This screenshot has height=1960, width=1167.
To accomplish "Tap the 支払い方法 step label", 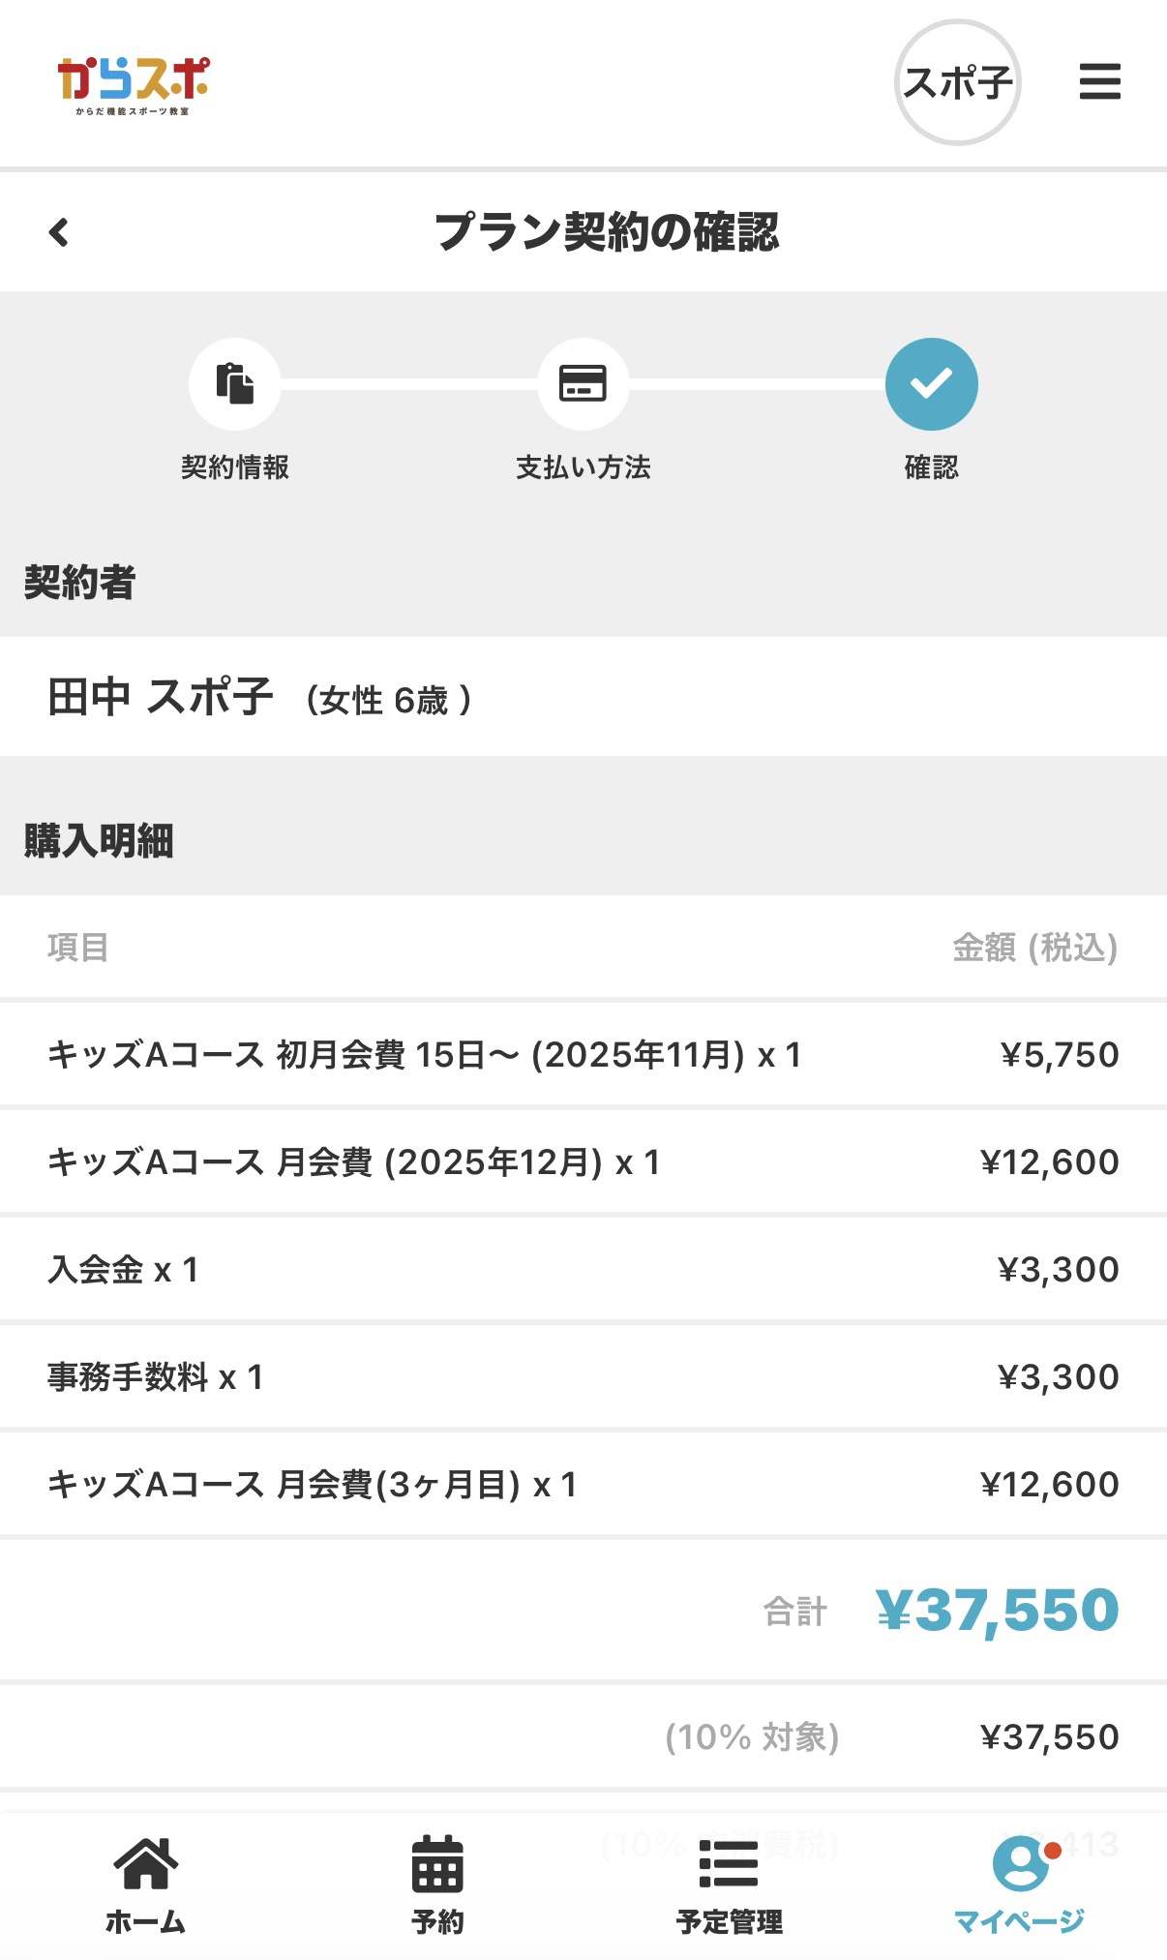I will click(x=583, y=467).
